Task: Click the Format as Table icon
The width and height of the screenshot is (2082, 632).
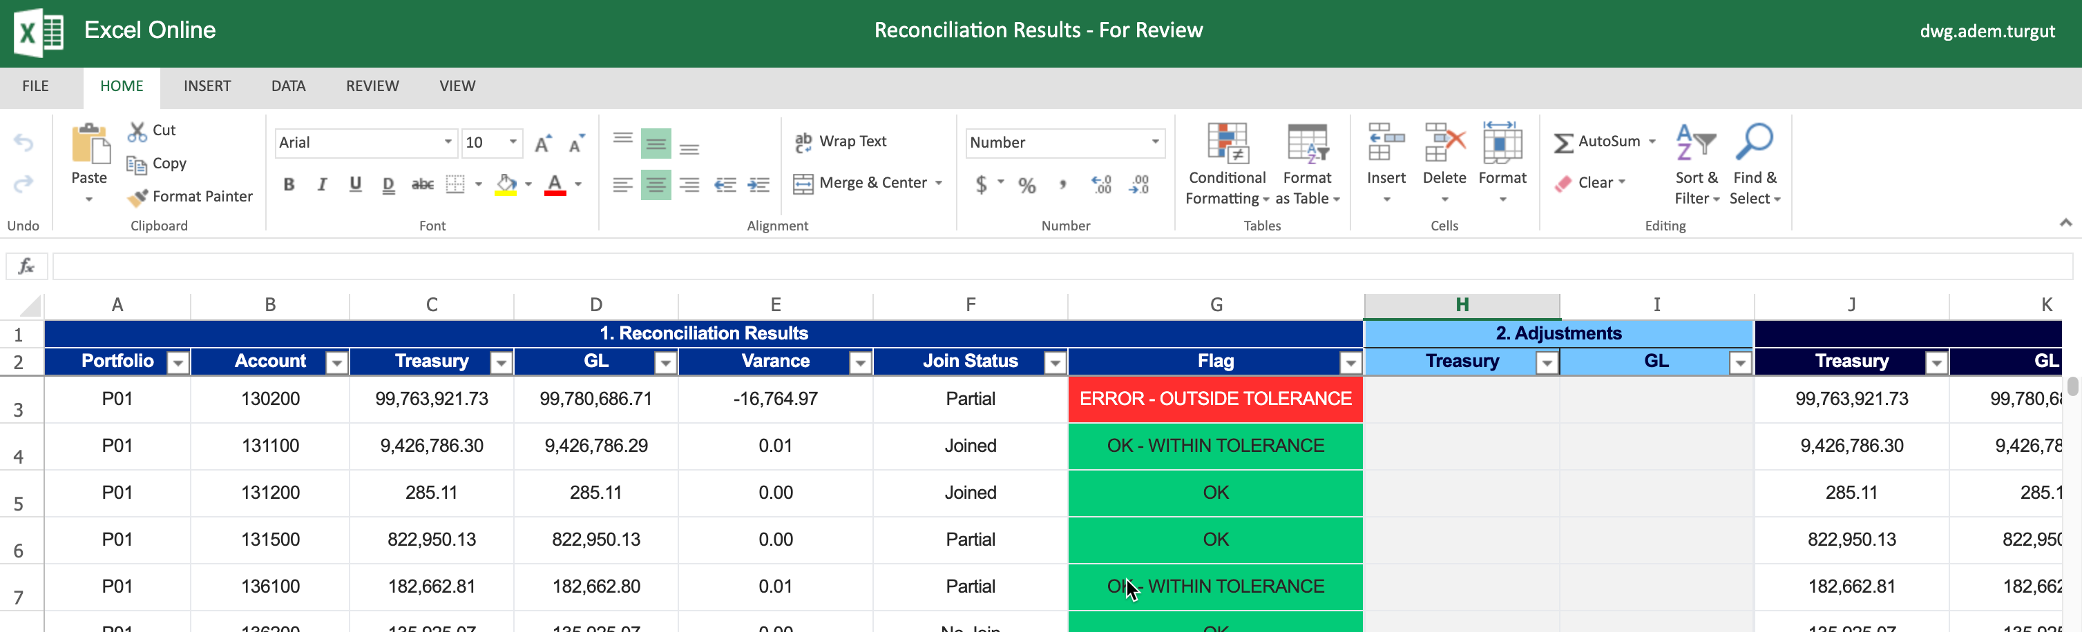Action: tap(1307, 144)
